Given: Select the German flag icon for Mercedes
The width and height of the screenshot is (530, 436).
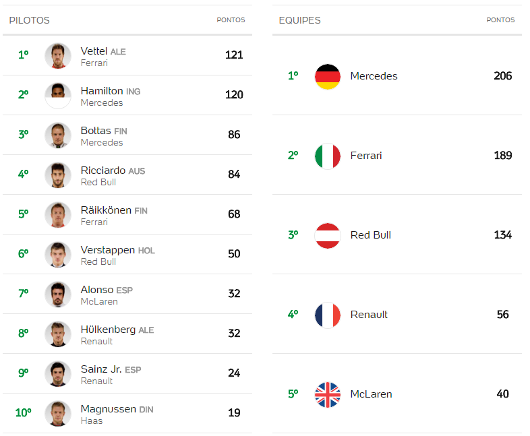Looking at the screenshot, I should pyautogui.click(x=327, y=76).
